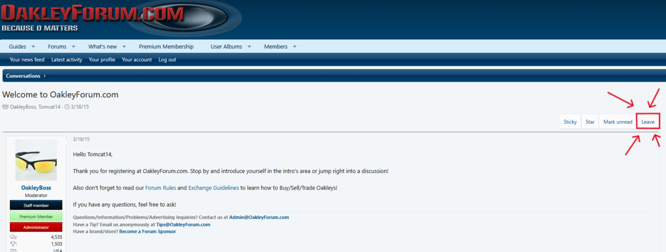Open the Exchange Guidelines link
The width and height of the screenshot is (666, 252).
(213, 188)
